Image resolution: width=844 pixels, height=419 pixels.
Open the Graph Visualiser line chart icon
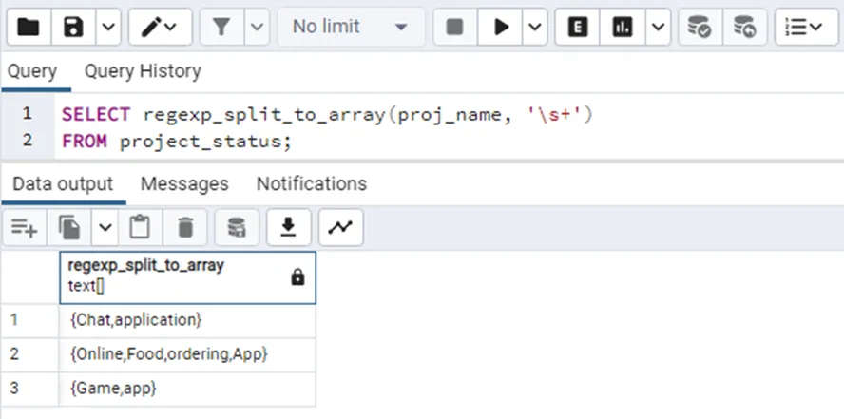pos(340,227)
